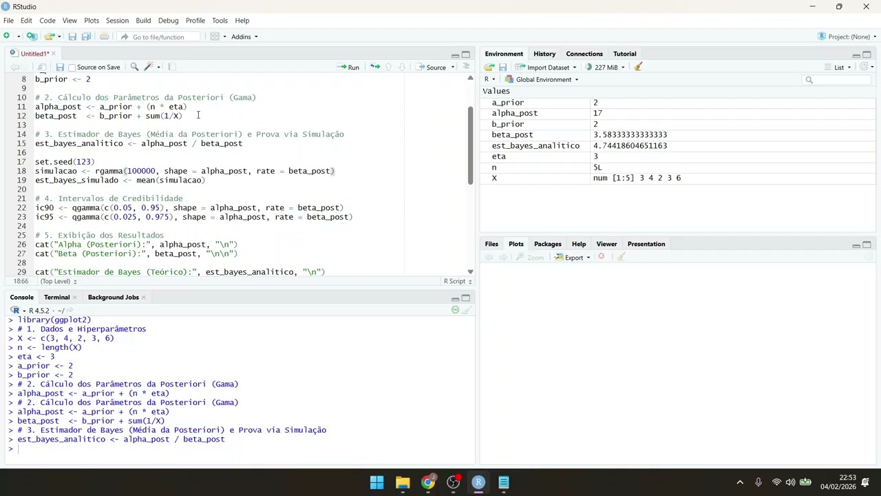Screen dimensions: 881x496
Task: Close the Untitled1 editor tab
Action: point(54,53)
